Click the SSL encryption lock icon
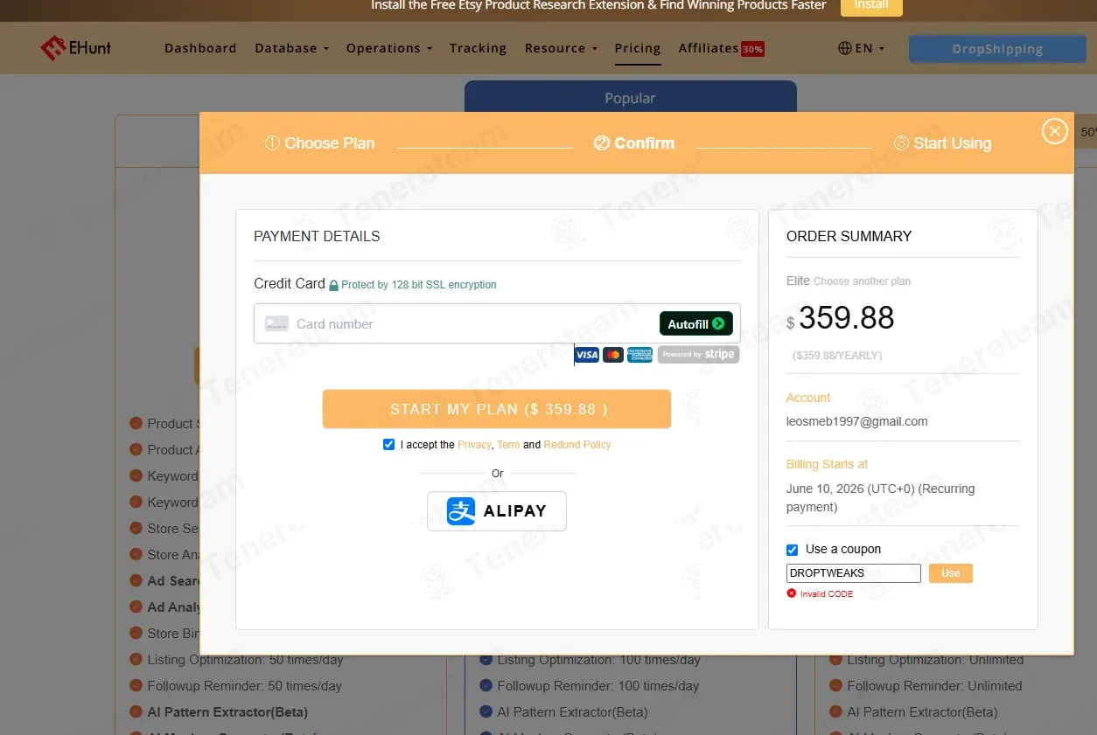1097x735 pixels. tap(333, 285)
